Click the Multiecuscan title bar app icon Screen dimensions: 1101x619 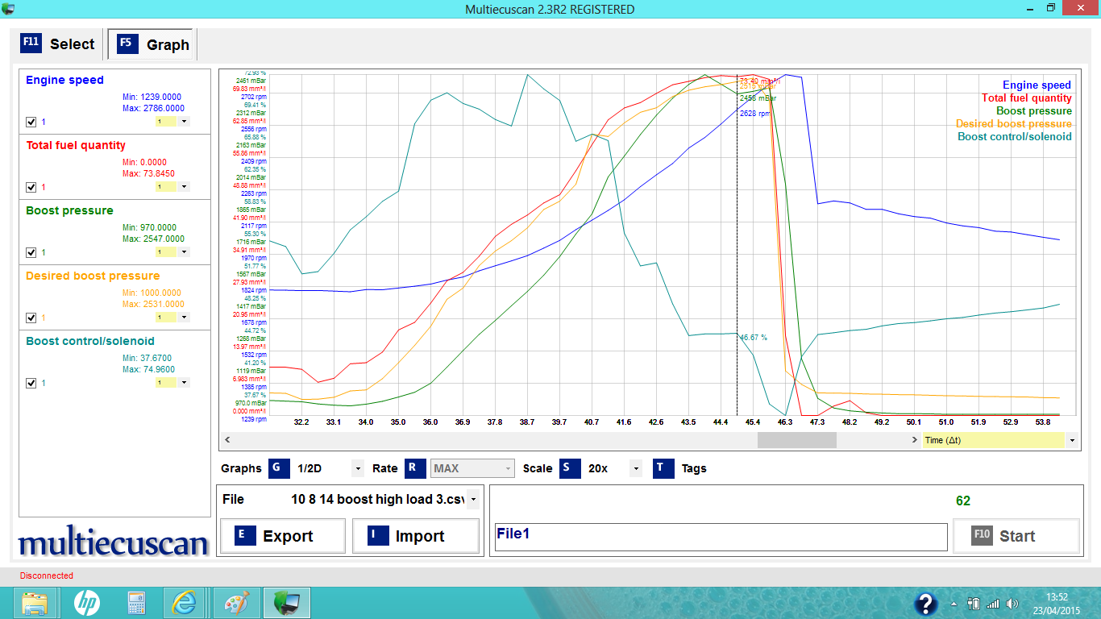click(x=8, y=8)
